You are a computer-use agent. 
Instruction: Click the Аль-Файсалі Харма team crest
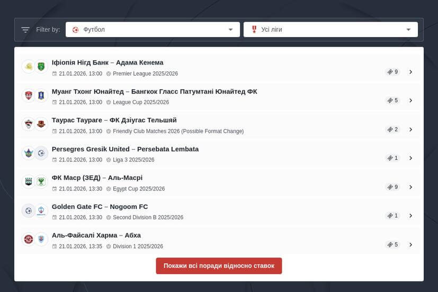click(28, 239)
